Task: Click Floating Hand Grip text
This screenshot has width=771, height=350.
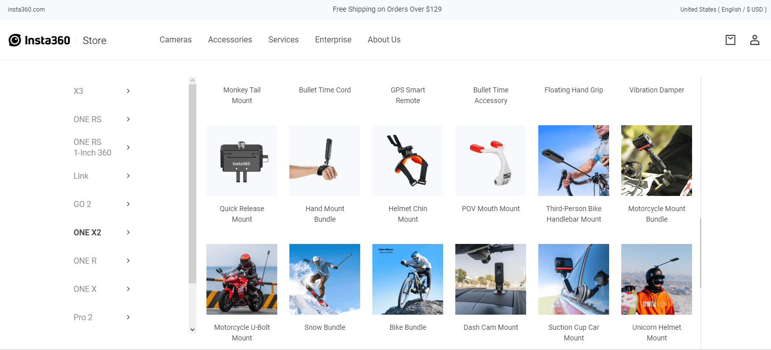Action: click(x=574, y=90)
